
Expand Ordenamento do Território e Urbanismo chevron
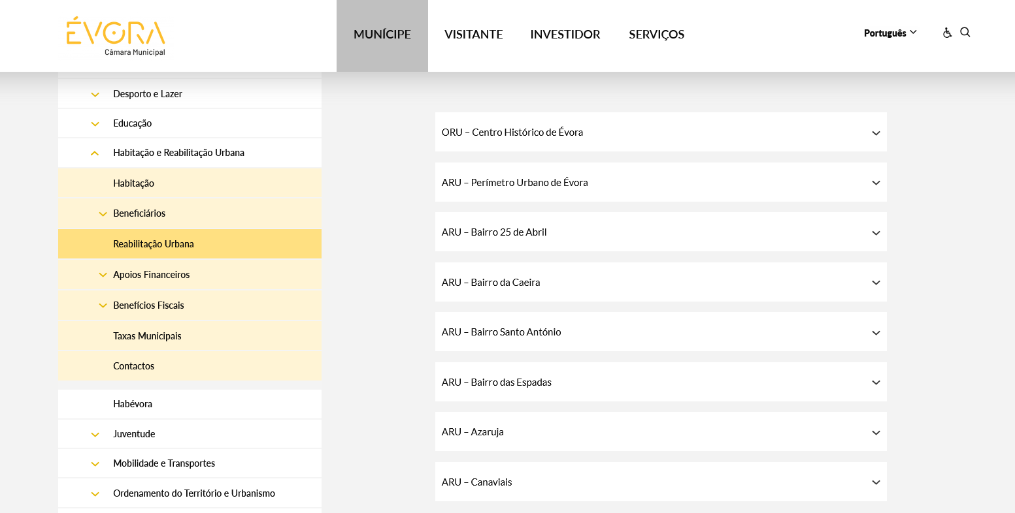click(x=95, y=494)
